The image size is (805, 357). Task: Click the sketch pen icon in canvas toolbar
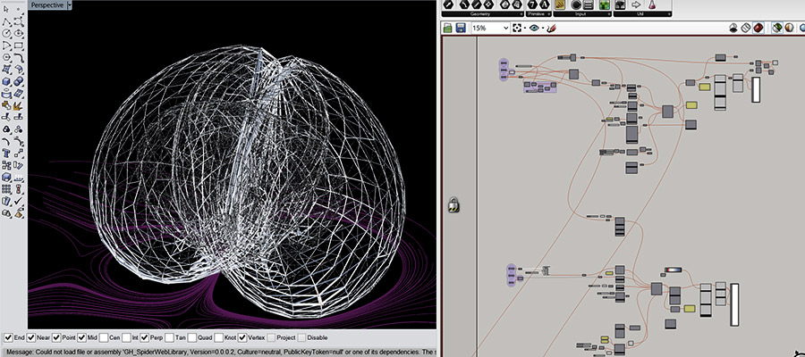tap(551, 28)
